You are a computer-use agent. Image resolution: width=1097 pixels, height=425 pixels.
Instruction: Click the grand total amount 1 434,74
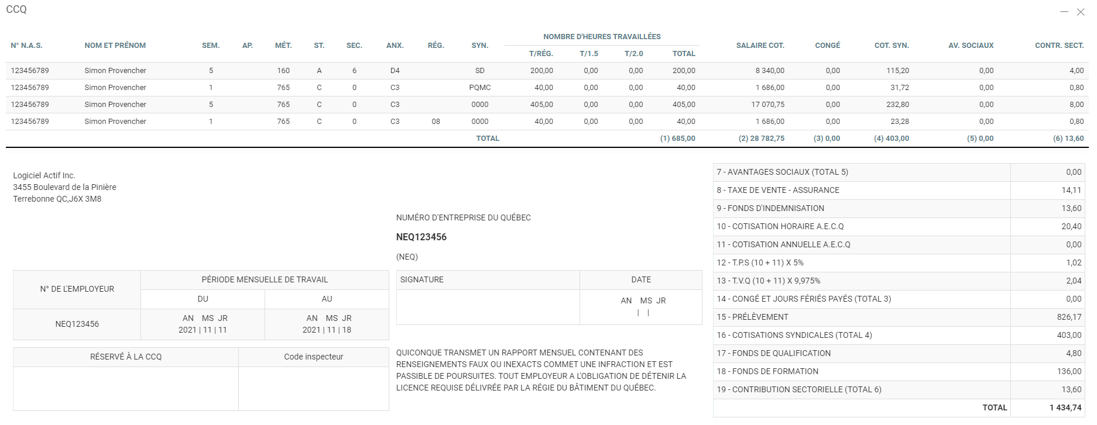[1065, 407]
